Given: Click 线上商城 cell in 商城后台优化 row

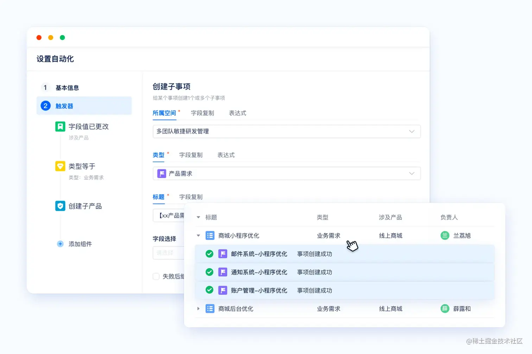Looking at the screenshot, I should pyautogui.click(x=391, y=309).
